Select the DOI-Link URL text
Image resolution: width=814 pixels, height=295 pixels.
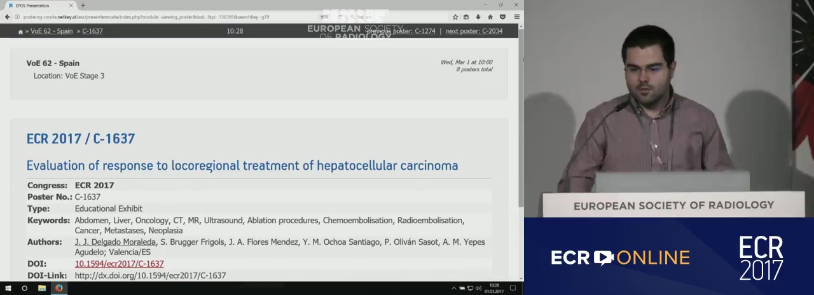tap(150, 275)
